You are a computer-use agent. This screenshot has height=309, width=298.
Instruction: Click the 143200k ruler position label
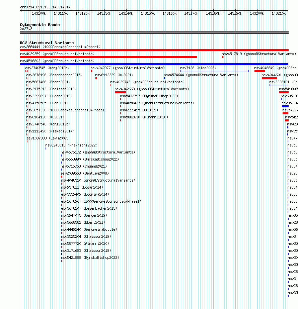[257, 13]
